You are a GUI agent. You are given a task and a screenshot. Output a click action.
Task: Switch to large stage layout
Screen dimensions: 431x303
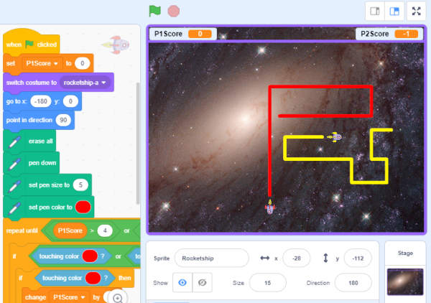[x=394, y=11]
